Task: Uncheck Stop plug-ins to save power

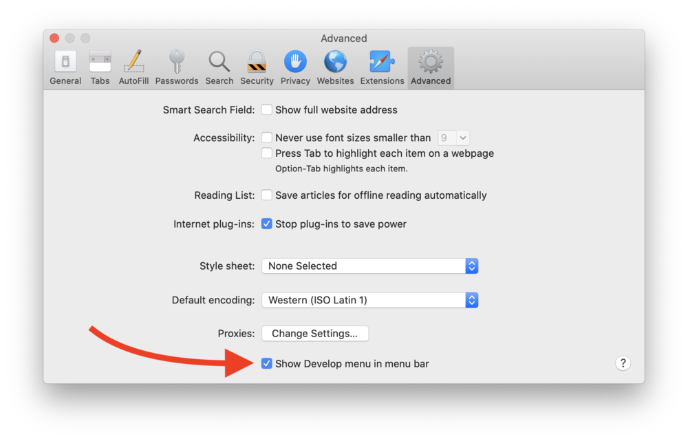Action: point(266,224)
